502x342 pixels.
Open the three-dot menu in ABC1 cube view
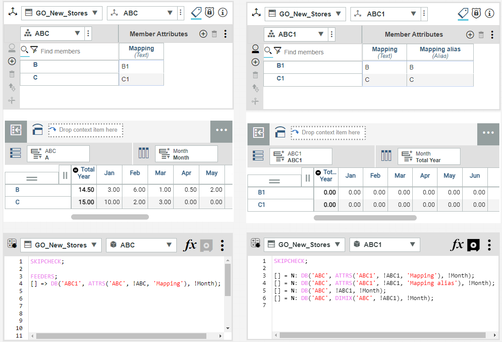pyautogui.click(x=488, y=133)
